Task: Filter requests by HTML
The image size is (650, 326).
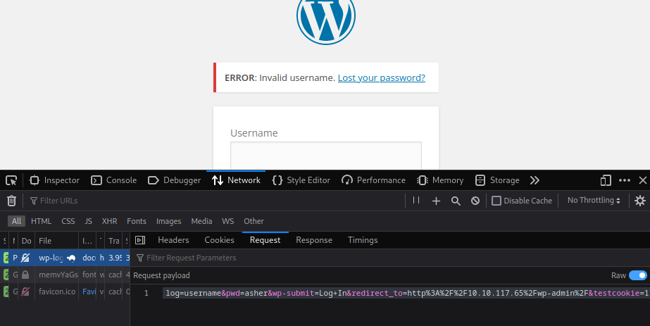Action: (x=41, y=221)
